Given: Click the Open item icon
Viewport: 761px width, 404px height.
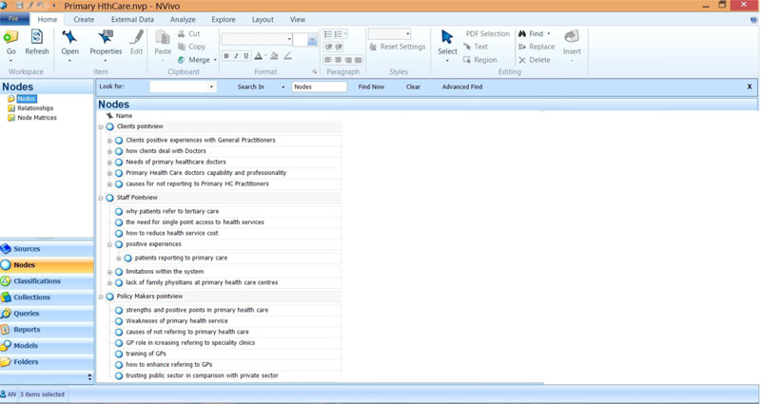Looking at the screenshot, I should click(x=69, y=42).
